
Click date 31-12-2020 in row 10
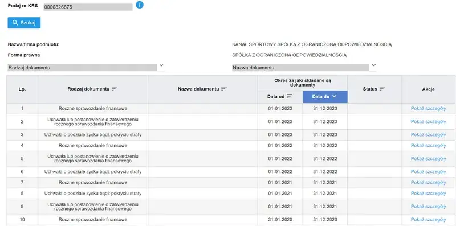pyautogui.click(x=325, y=220)
